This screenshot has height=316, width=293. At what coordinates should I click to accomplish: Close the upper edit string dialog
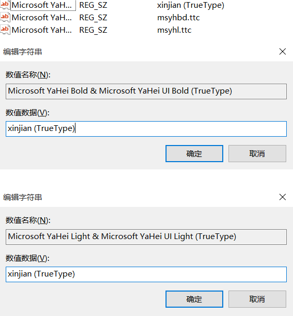(x=283, y=51)
